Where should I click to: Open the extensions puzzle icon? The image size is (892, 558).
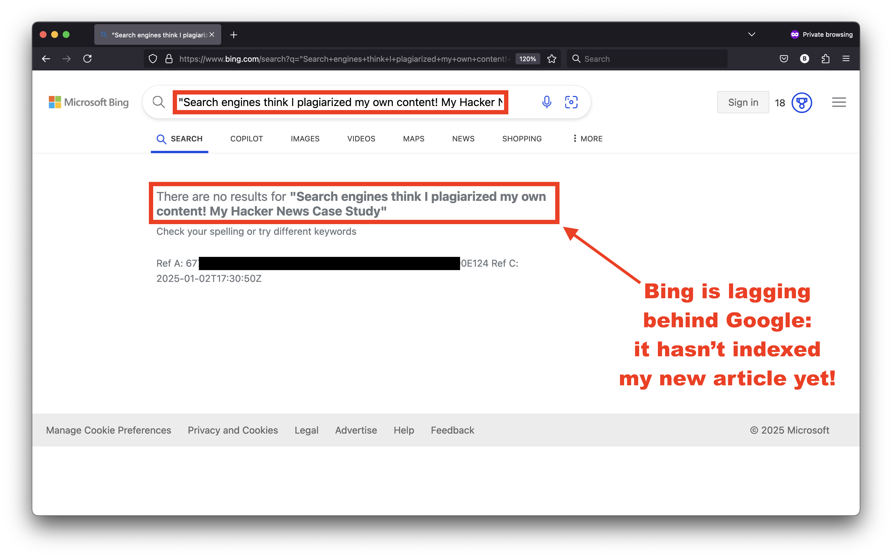826,59
